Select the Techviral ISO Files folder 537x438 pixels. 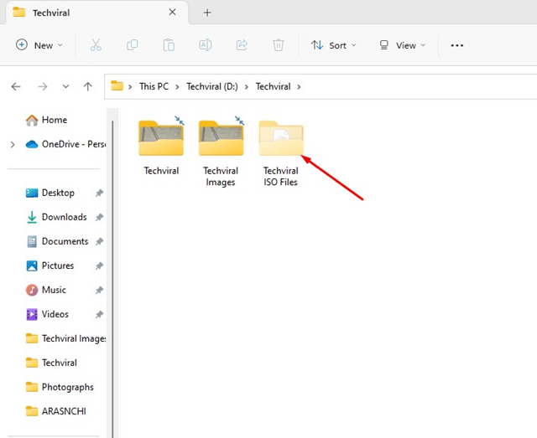coord(281,151)
